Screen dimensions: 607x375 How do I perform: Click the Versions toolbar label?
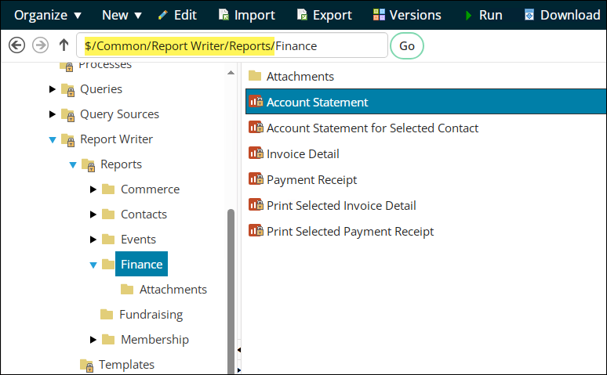[x=416, y=16]
